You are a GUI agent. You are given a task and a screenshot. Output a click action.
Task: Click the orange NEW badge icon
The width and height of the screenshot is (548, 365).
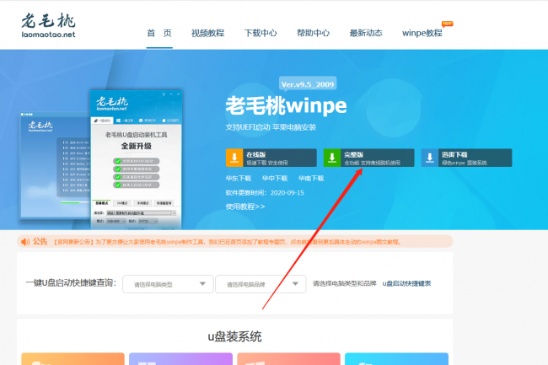[448, 24]
